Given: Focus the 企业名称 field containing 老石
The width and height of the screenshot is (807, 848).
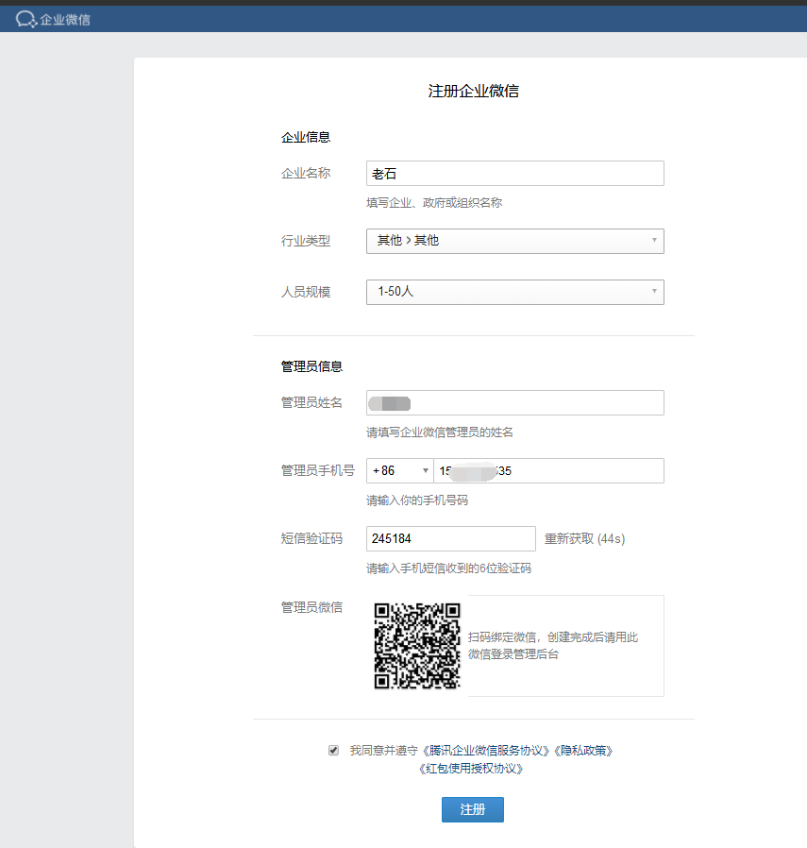Looking at the screenshot, I should click(514, 174).
